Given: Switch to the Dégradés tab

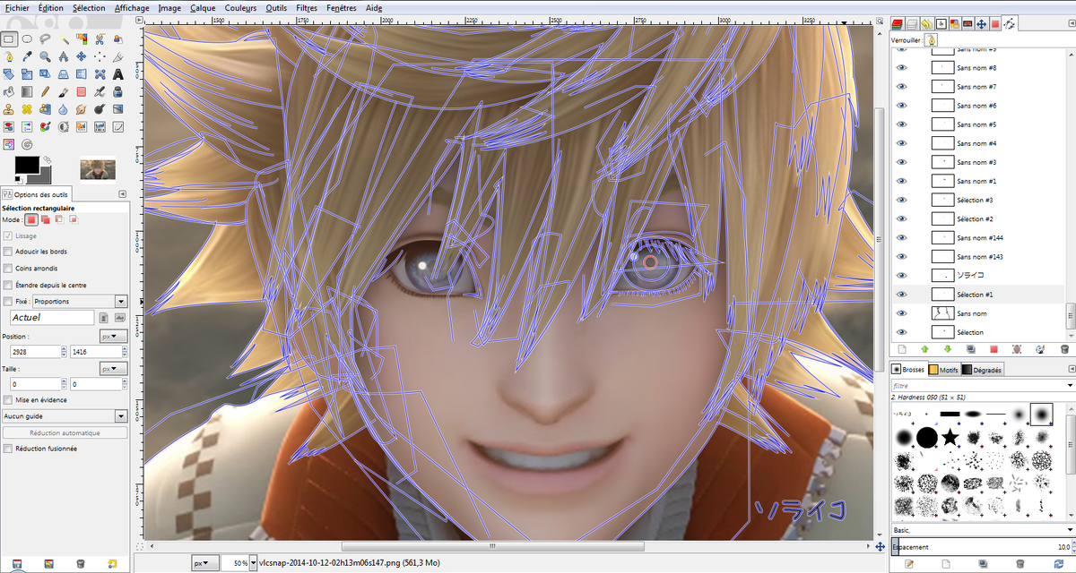Looking at the screenshot, I should coord(982,370).
